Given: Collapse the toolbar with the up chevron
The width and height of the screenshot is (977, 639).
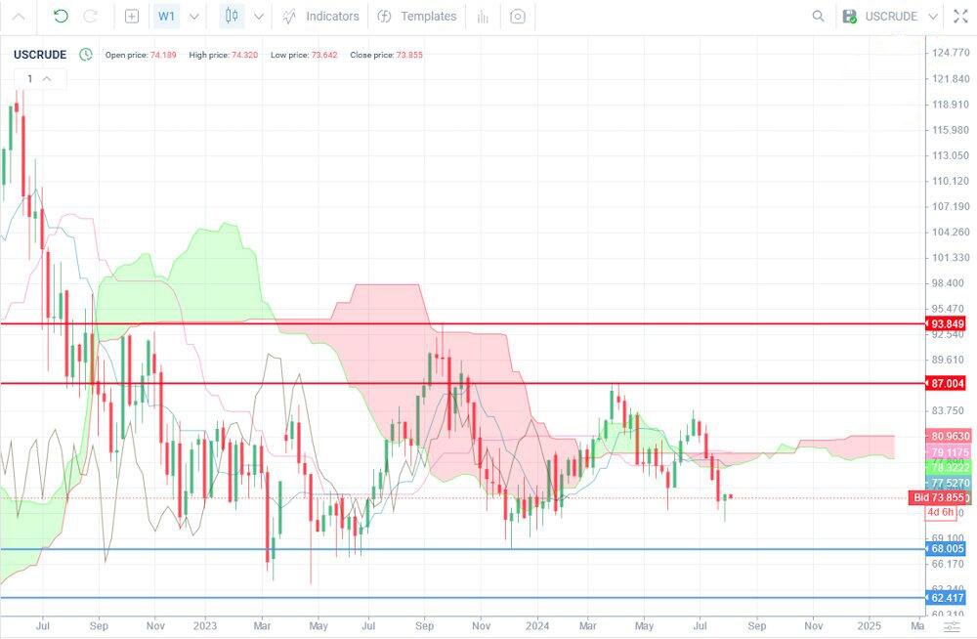Looking at the screenshot, I should click(x=19, y=17).
